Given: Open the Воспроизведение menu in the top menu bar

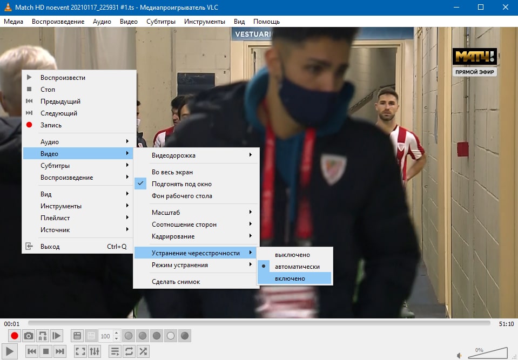Looking at the screenshot, I should point(58,22).
